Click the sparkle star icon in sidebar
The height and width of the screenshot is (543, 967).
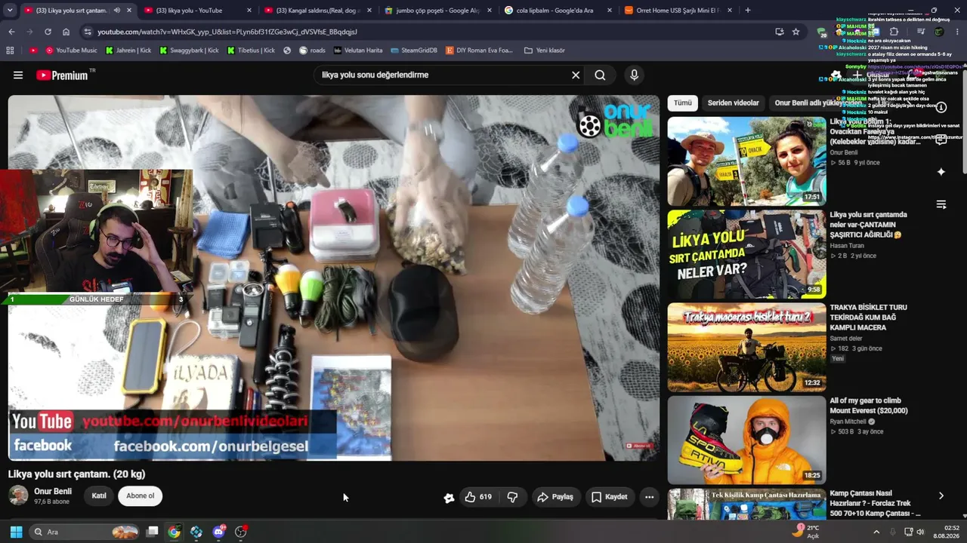941,172
